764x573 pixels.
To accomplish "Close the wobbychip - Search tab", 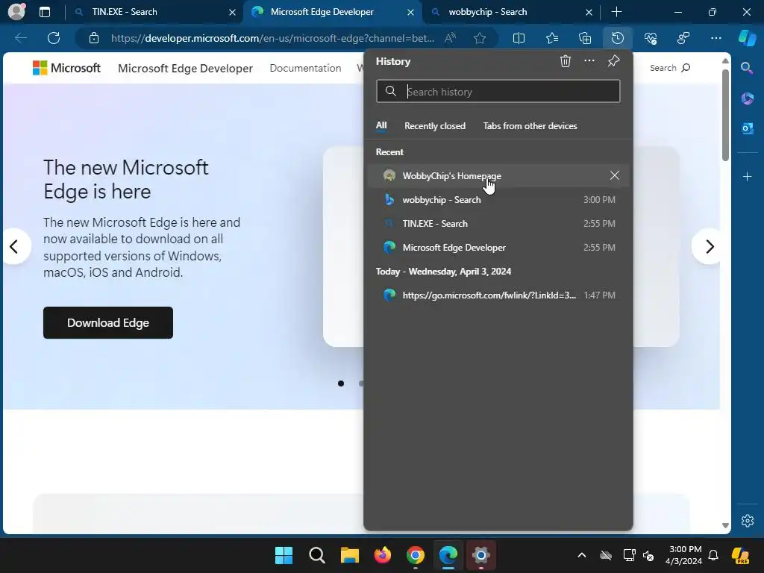I will coord(589,12).
